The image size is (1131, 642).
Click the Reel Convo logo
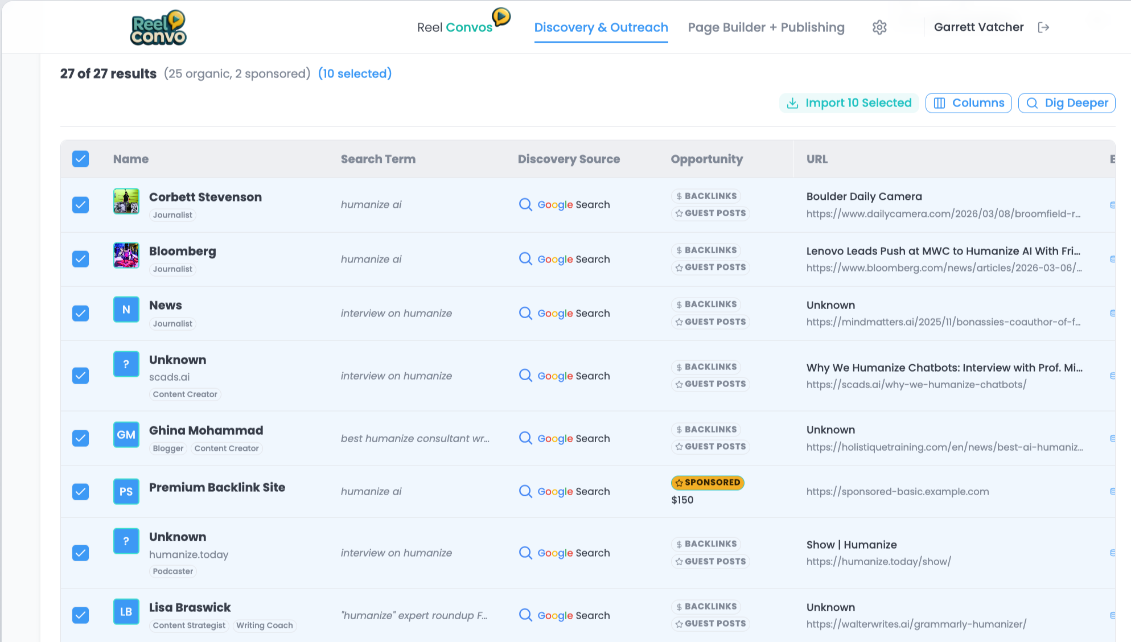coord(158,27)
